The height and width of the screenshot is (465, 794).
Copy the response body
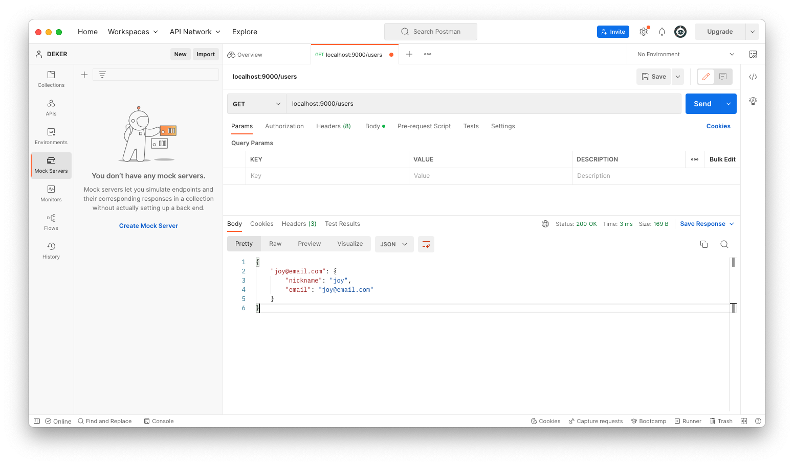click(704, 244)
